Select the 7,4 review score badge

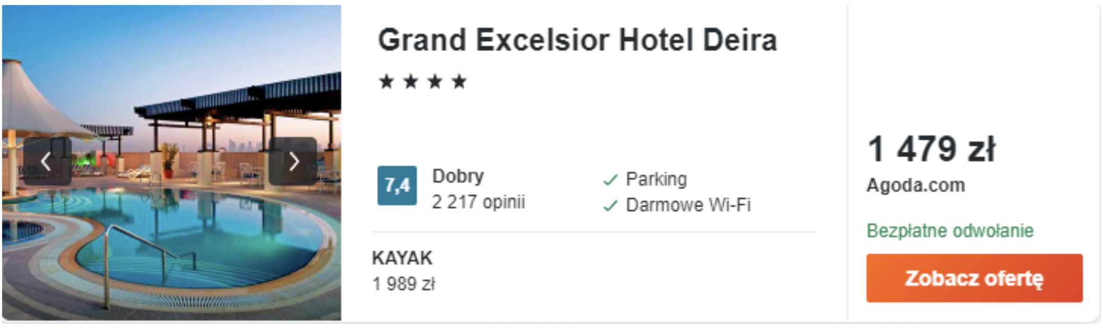pos(397,185)
